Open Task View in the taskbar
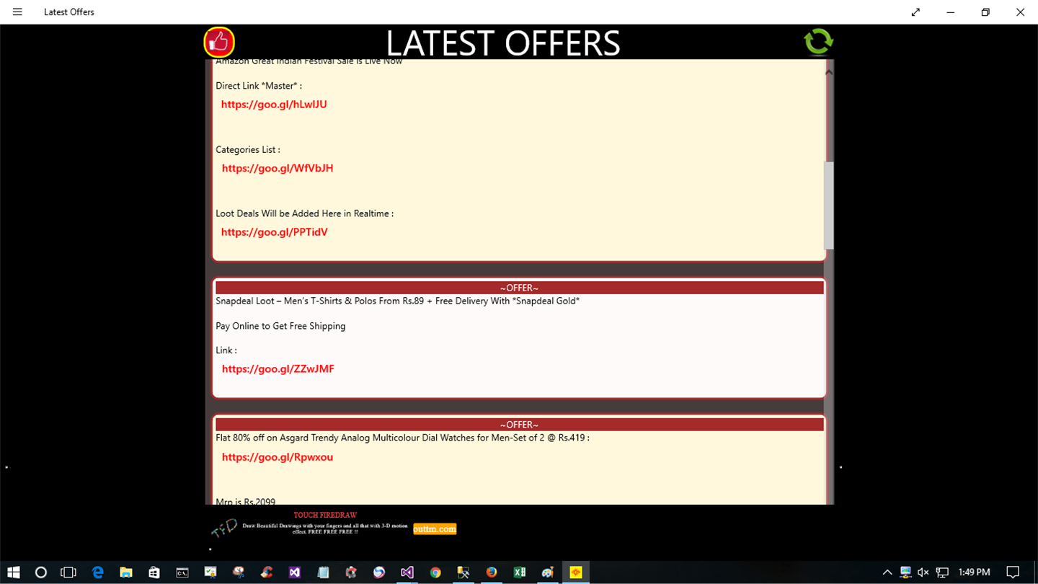Image resolution: width=1038 pixels, height=584 pixels. (x=68, y=572)
